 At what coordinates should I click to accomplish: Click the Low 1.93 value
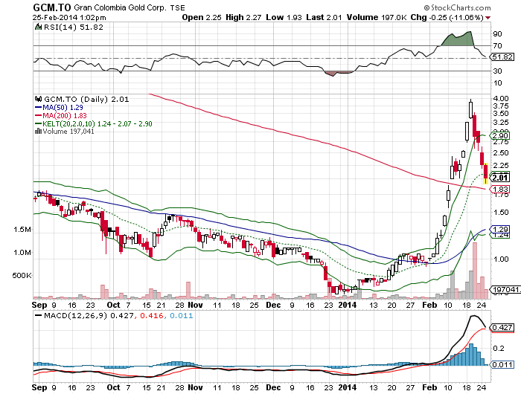pyautogui.click(x=284, y=17)
